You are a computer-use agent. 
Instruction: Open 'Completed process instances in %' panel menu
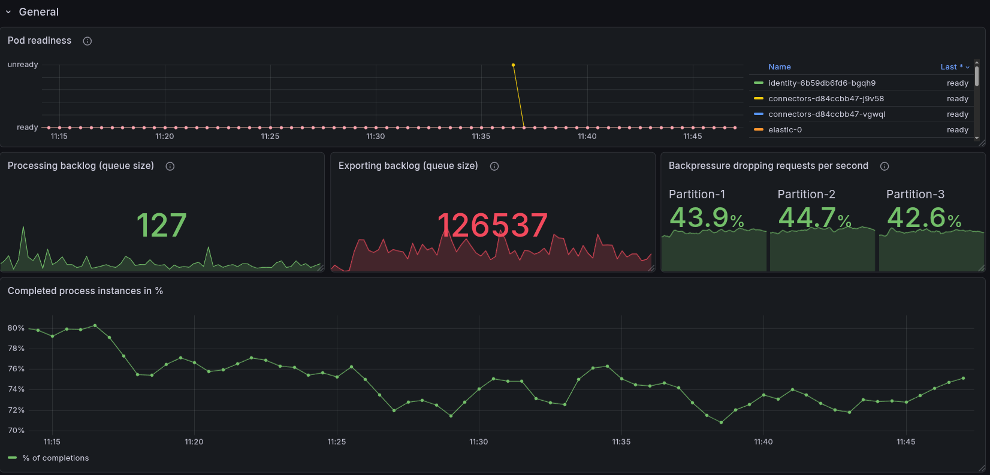85,291
